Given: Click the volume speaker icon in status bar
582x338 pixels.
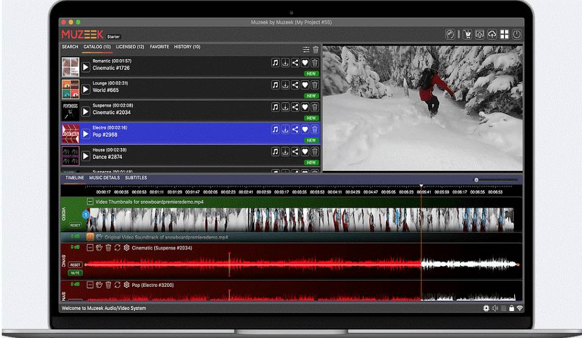Looking at the screenshot, I should (495, 308).
